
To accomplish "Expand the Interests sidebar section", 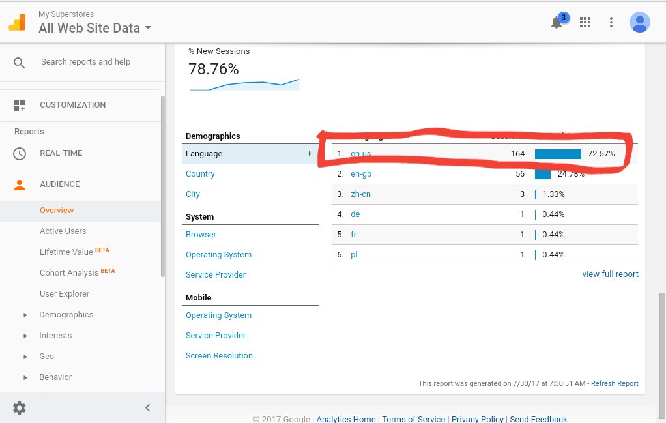I will (25, 336).
